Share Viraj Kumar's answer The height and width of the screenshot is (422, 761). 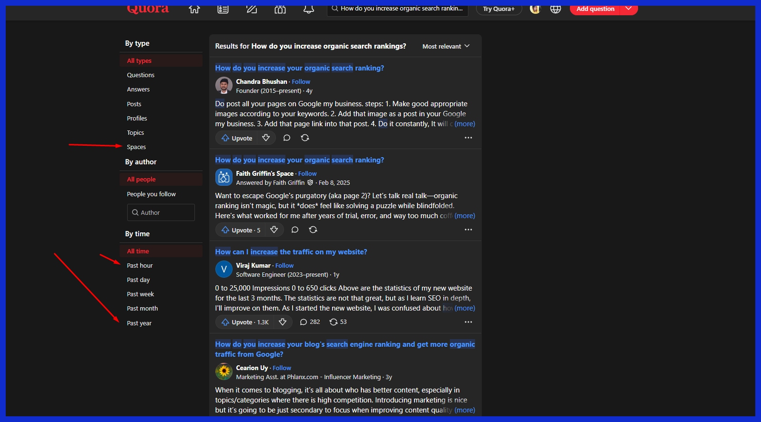pyautogui.click(x=334, y=322)
